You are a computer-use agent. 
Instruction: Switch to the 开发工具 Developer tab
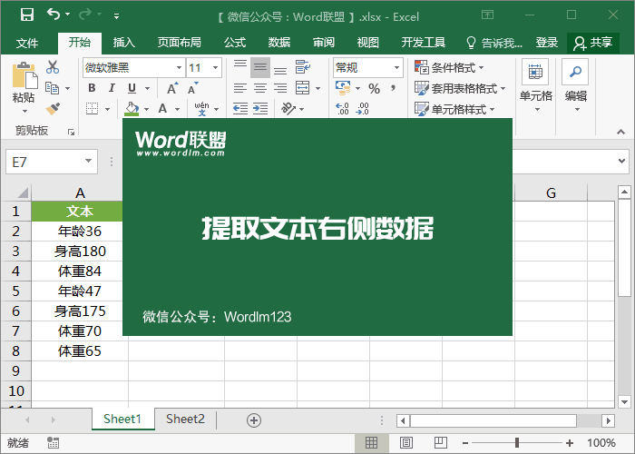coord(424,42)
